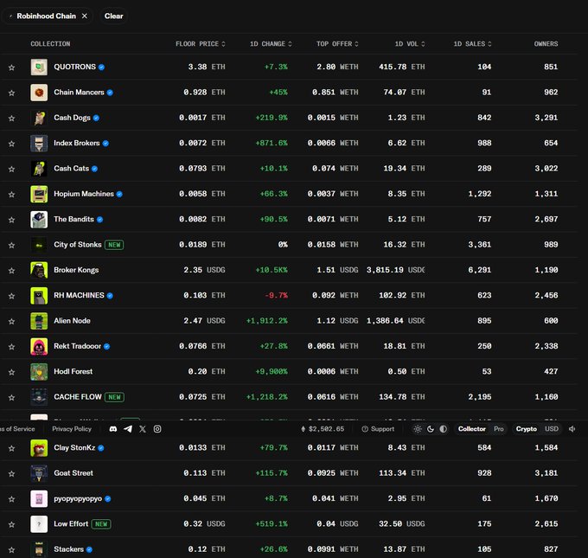588x558 pixels.
Task: Open the Stackers collection name
Action: [x=68, y=549]
